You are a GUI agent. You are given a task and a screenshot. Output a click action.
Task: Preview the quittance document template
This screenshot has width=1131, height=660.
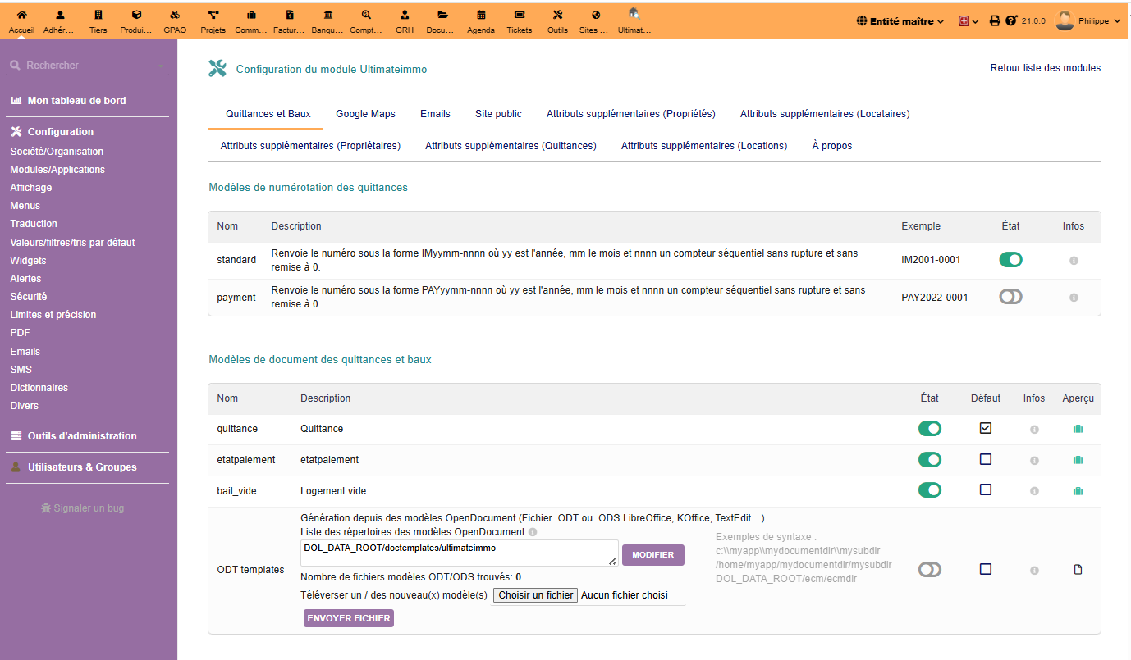(1078, 429)
